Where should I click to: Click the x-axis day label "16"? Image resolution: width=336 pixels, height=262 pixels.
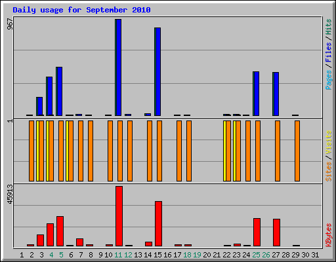[167, 255]
